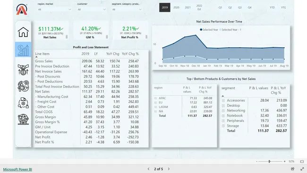Select the 2019 year filter
The width and height of the screenshot is (307, 173).
coord(165,8)
